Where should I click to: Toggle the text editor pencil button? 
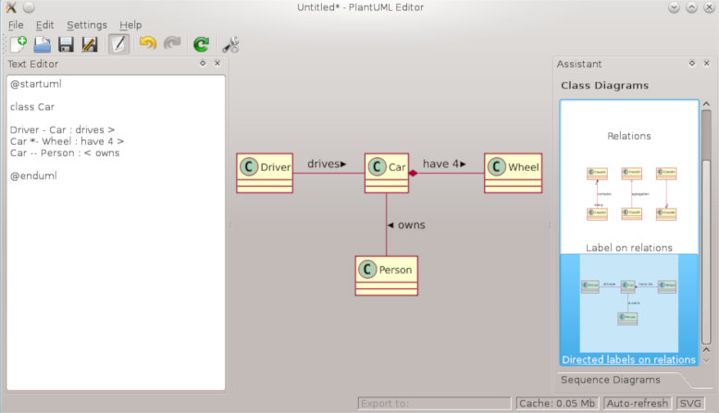tap(118, 43)
